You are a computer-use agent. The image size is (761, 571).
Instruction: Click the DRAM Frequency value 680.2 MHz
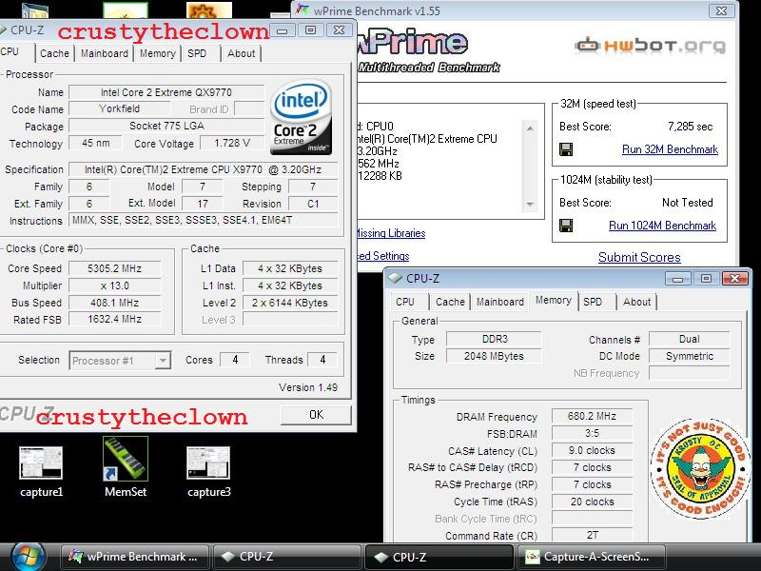[592, 416]
